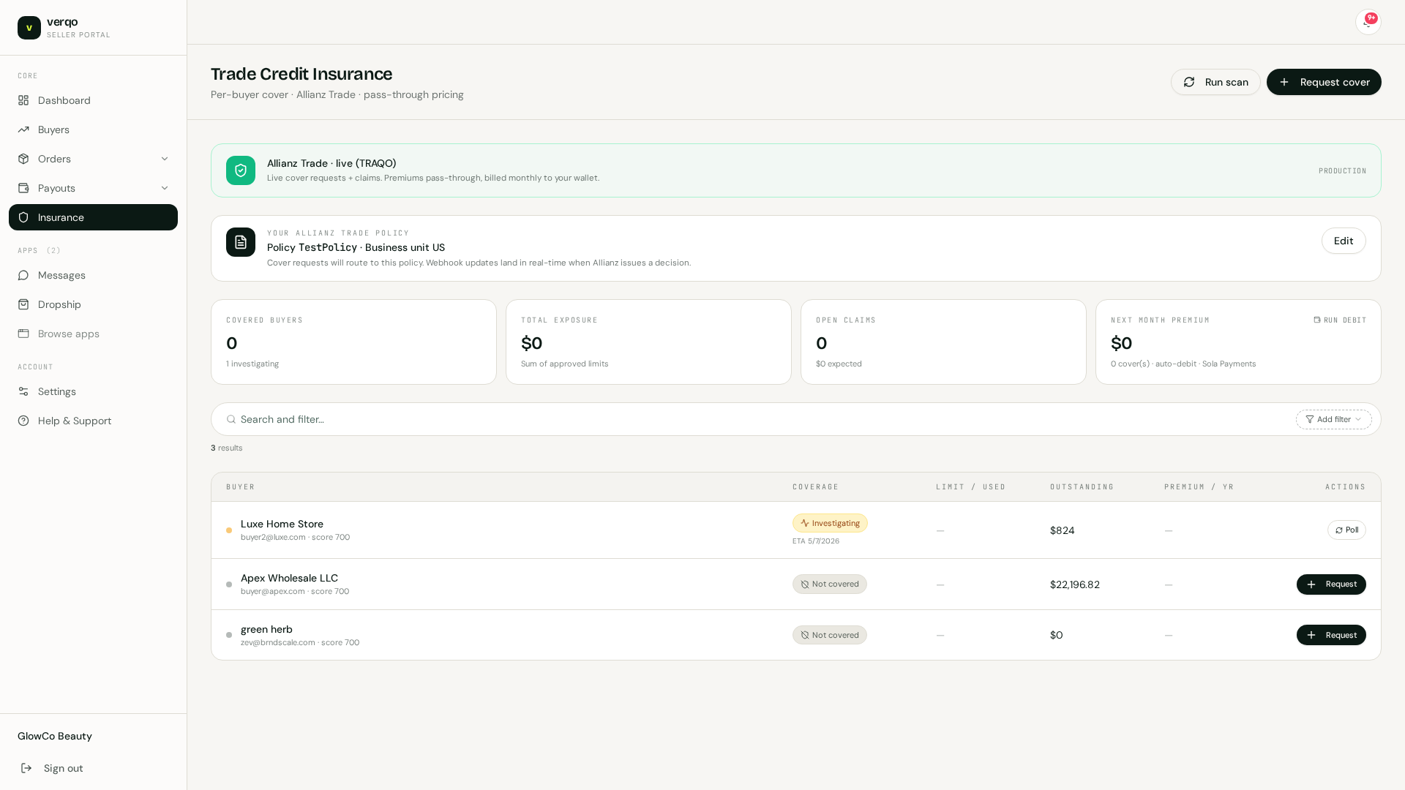The width and height of the screenshot is (1405, 790).
Task: Click the Buyers trend icon
Action: coord(23,129)
